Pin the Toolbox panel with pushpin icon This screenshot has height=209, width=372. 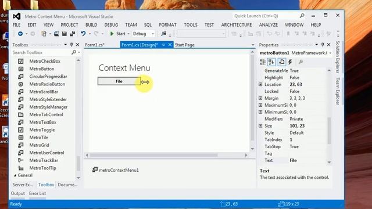[71, 45]
